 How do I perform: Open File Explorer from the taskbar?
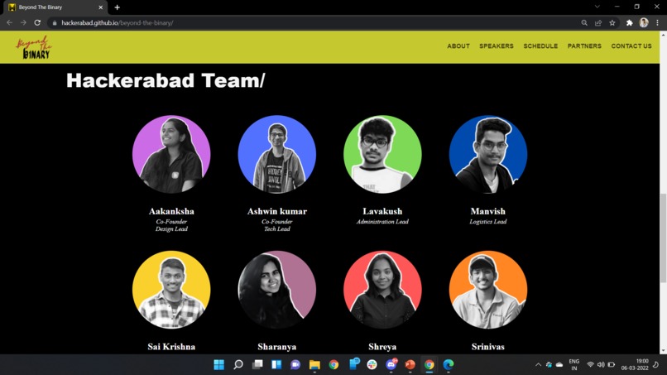(x=314, y=364)
